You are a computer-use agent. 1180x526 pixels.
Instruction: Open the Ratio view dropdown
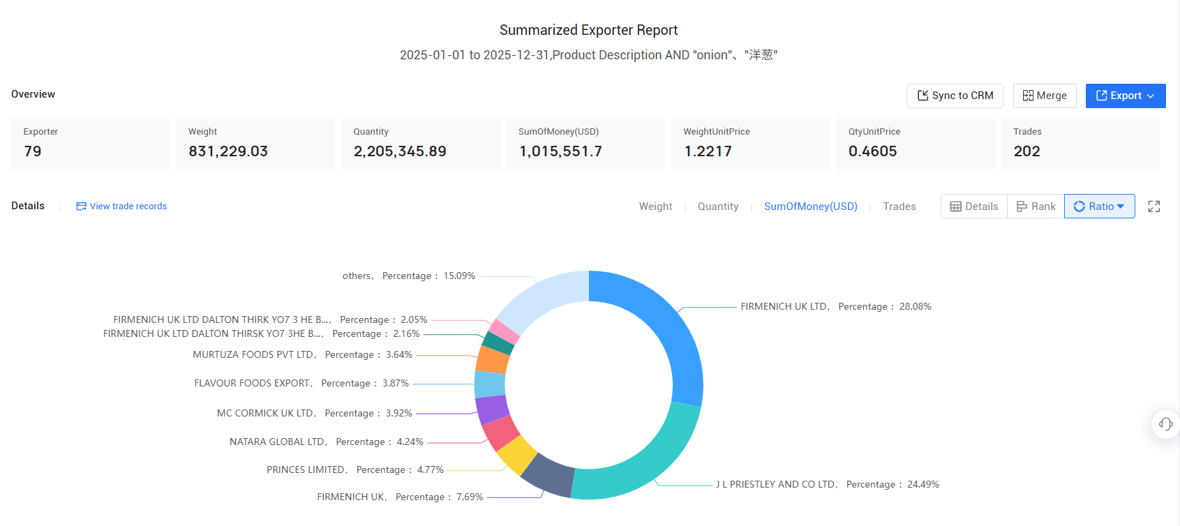click(x=1099, y=206)
